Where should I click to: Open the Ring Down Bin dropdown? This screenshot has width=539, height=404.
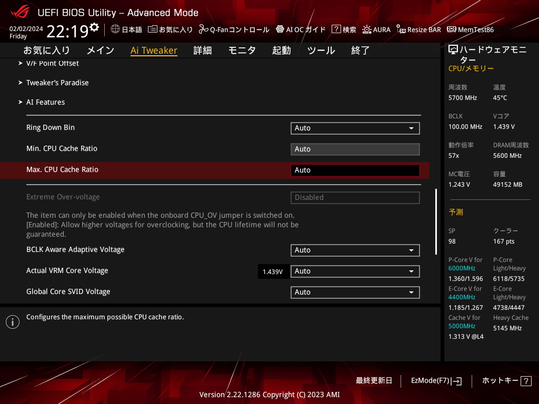pos(355,128)
